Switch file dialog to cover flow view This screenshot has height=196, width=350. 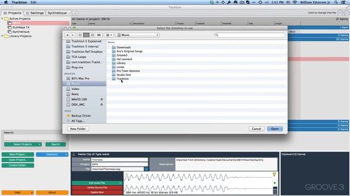[99, 35]
